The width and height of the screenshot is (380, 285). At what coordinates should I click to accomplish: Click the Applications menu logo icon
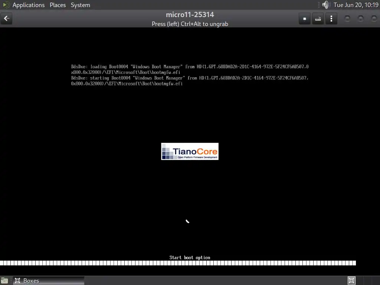[6, 5]
